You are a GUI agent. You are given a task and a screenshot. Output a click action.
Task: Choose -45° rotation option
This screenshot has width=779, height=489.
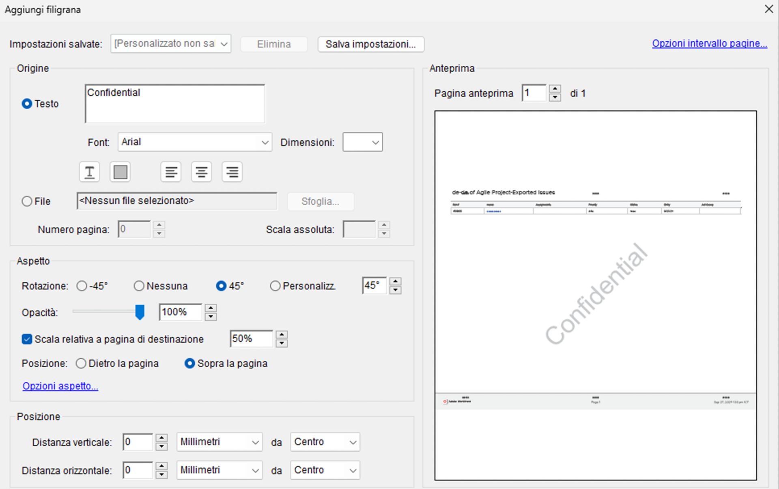click(x=82, y=286)
